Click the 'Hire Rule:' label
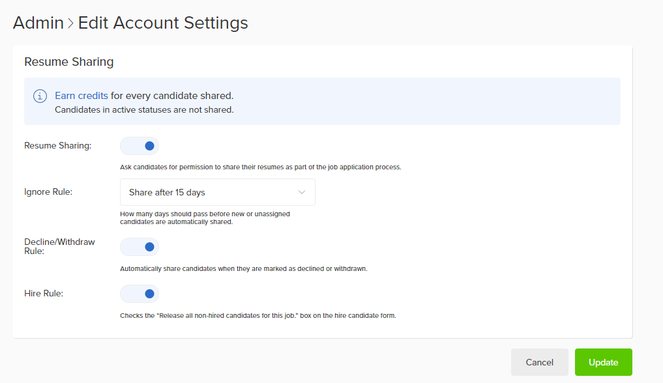663x383 pixels. pos(44,294)
